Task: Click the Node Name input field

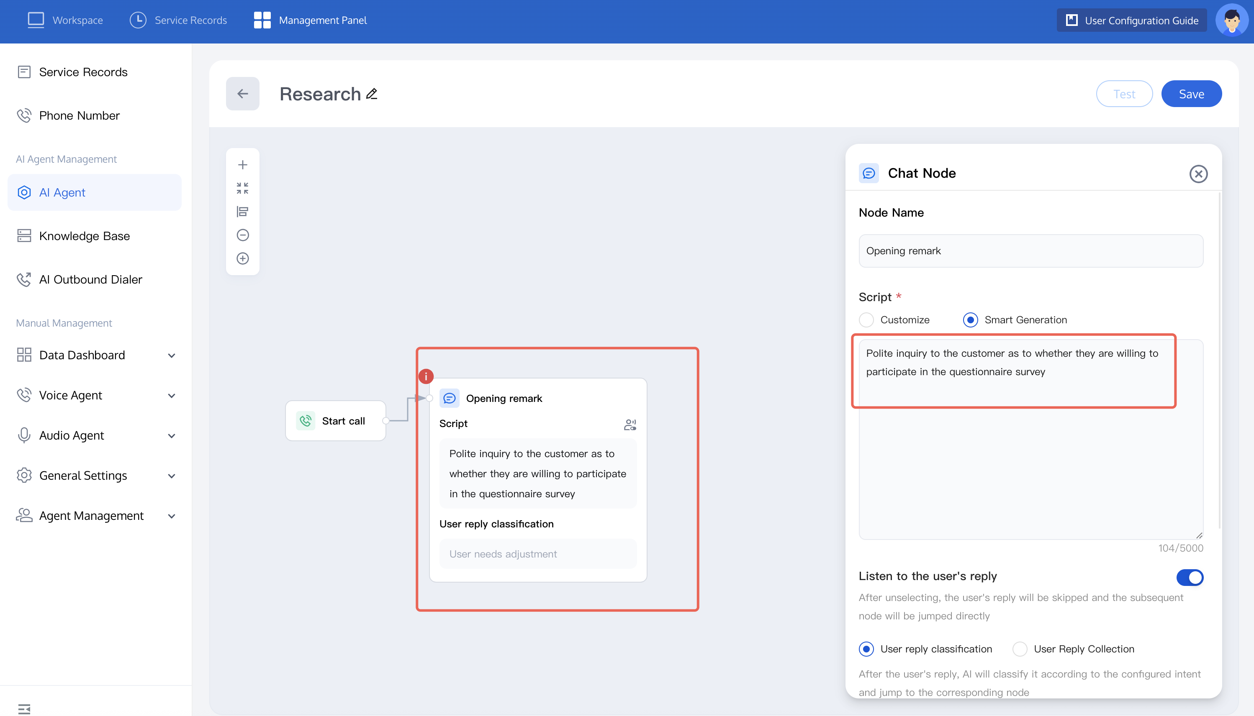Action: coord(1030,251)
